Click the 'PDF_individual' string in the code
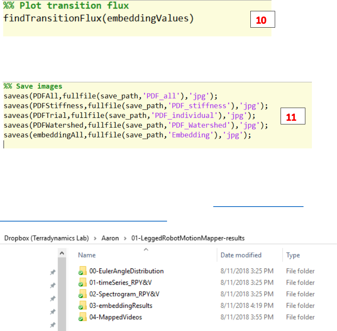 (185, 116)
